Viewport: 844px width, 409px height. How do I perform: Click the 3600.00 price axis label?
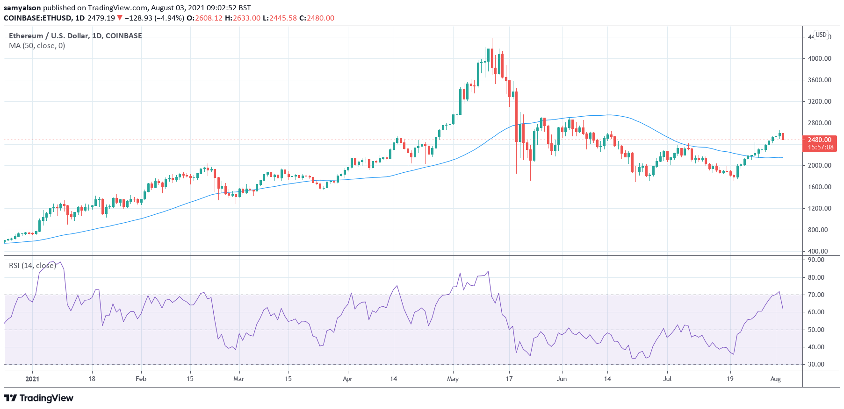[820, 80]
